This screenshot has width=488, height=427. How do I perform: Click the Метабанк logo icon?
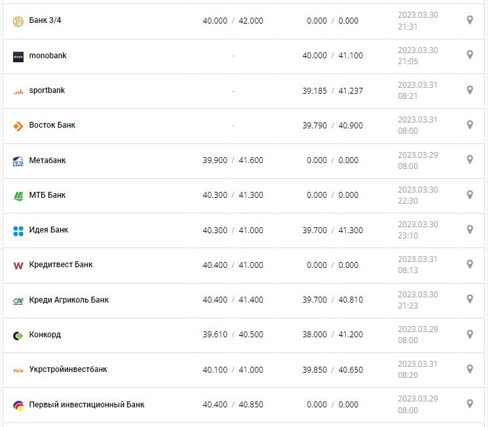[x=18, y=161]
